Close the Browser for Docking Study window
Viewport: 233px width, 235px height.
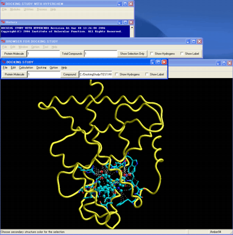coord(199,42)
